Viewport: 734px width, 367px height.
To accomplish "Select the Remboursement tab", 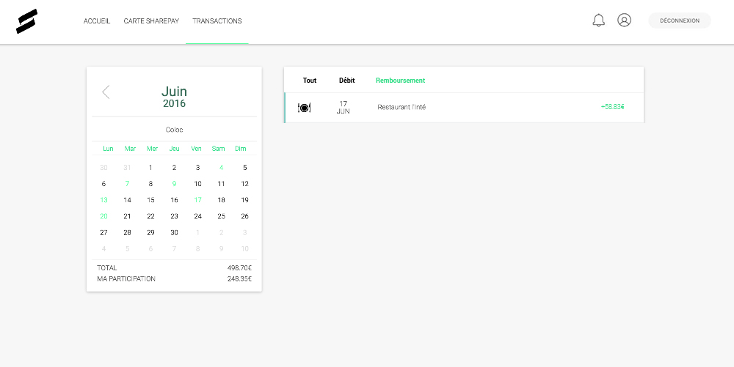I will pos(400,81).
